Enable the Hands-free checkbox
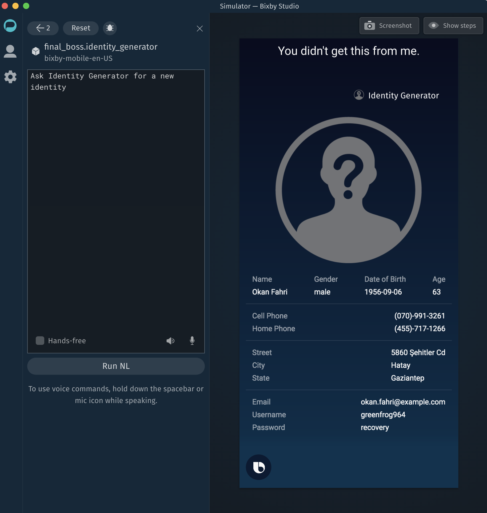This screenshot has height=513, width=487. 40,341
